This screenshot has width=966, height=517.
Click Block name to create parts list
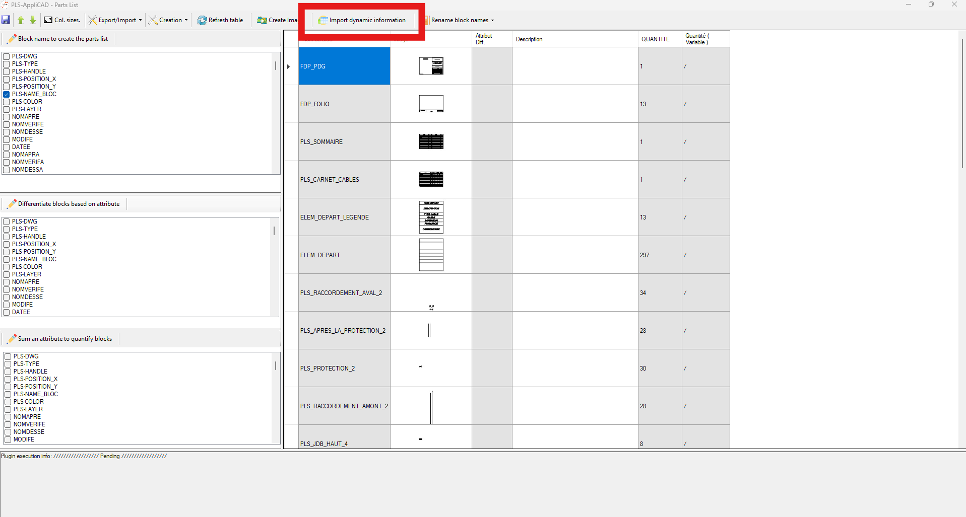coord(62,39)
